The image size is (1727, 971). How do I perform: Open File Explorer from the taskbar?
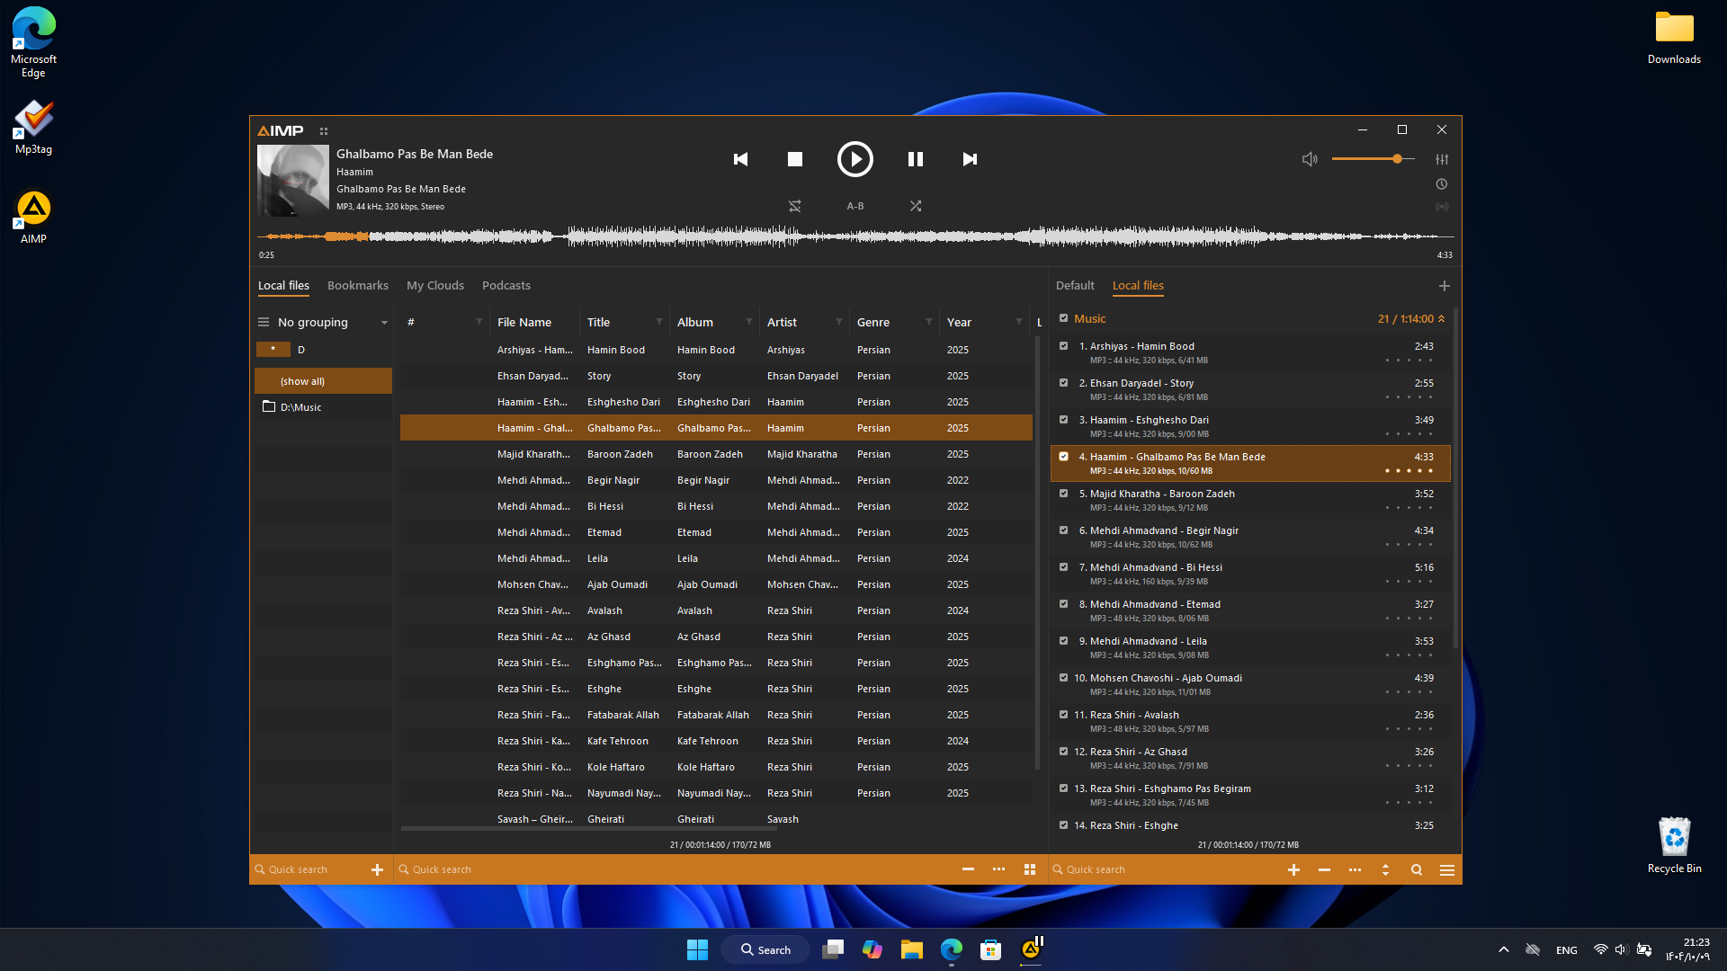[912, 949]
